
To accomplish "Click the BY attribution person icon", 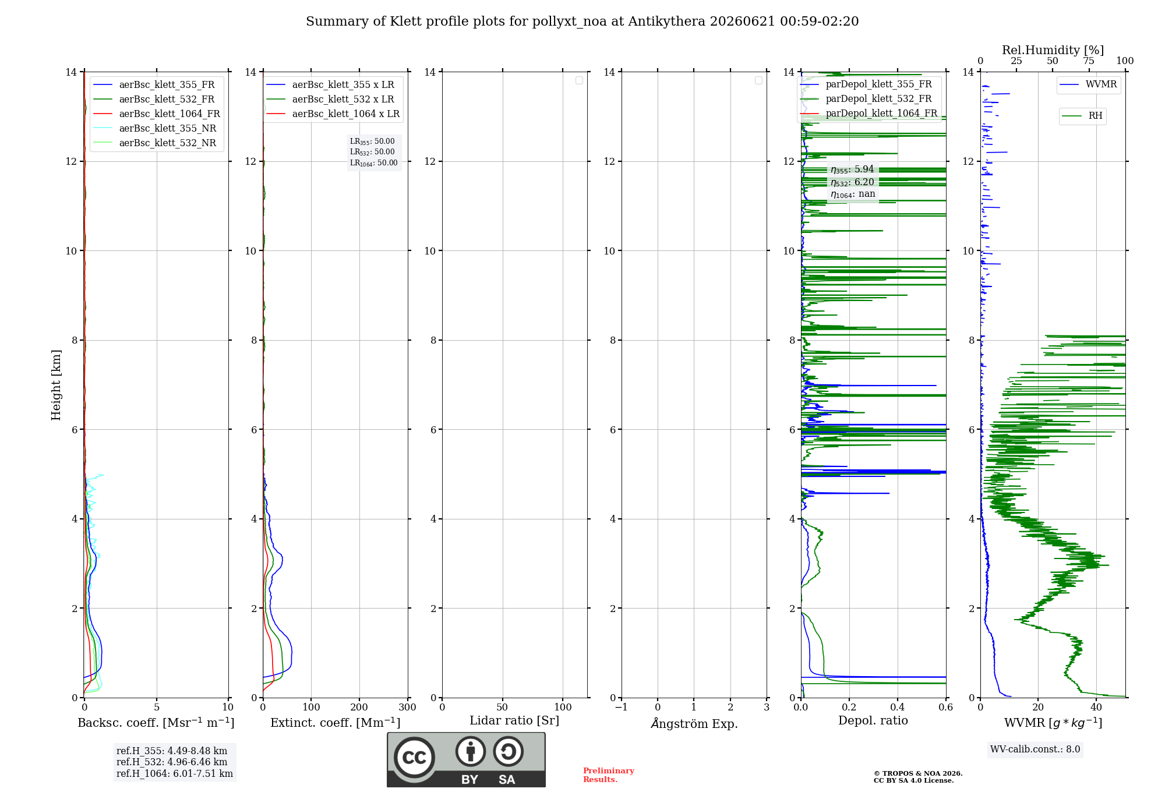I will click(x=471, y=751).
